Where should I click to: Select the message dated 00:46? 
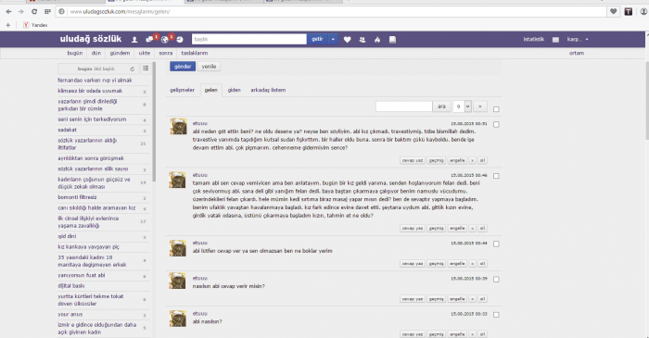tap(496, 176)
